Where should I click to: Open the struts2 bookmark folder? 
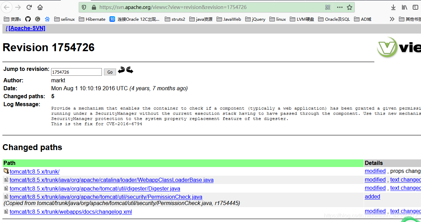(x=175, y=19)
